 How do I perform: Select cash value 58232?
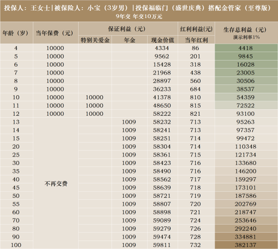coord(162,122)
